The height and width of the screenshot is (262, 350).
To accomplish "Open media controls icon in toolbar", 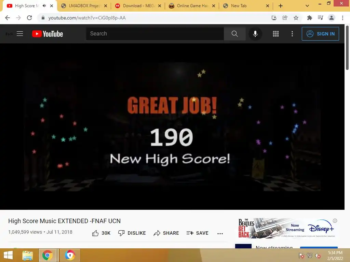I will (321, 18).
